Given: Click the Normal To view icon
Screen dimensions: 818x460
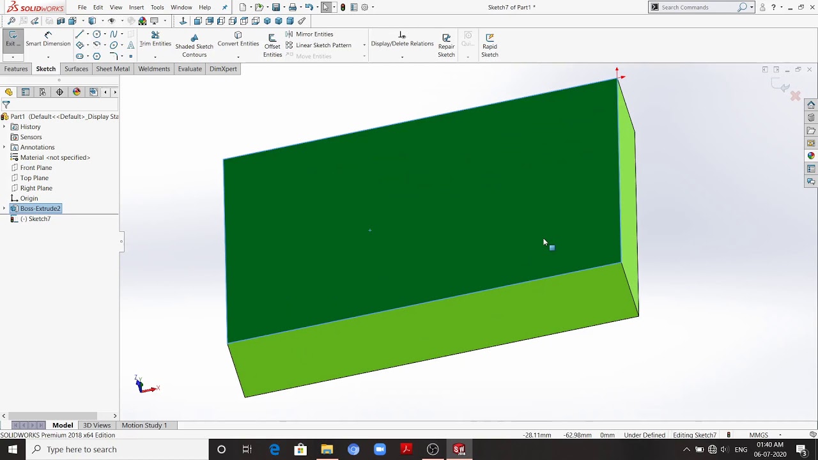Looking at the screenshot, I should 183,21.
